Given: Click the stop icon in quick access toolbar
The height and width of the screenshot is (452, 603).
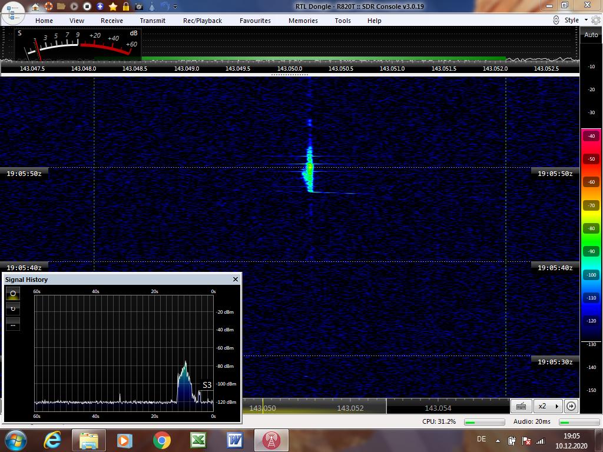Looking at the screenshot, I should click(x=87, y=6).
